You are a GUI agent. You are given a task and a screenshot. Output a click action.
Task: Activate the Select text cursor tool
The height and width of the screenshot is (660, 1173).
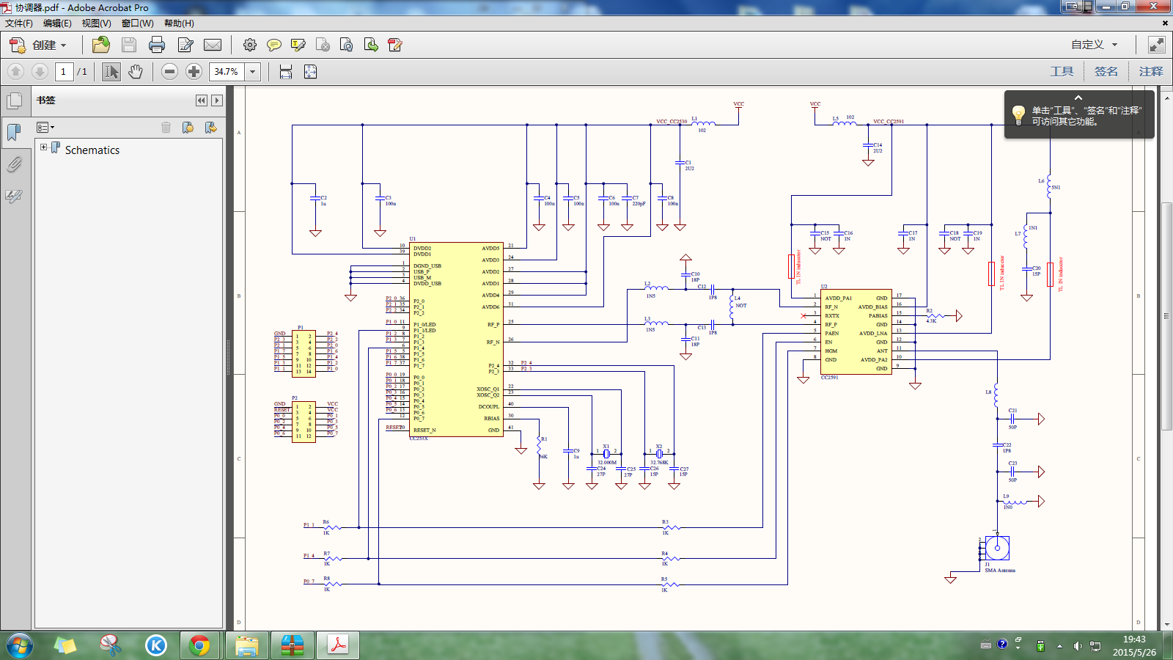tap(111, 72)
